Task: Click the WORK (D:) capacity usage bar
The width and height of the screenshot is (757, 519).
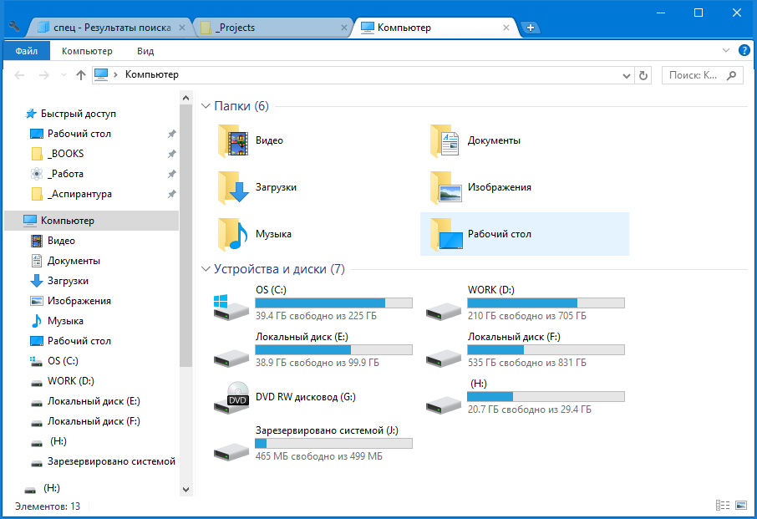Action: [x=546, y=303]
